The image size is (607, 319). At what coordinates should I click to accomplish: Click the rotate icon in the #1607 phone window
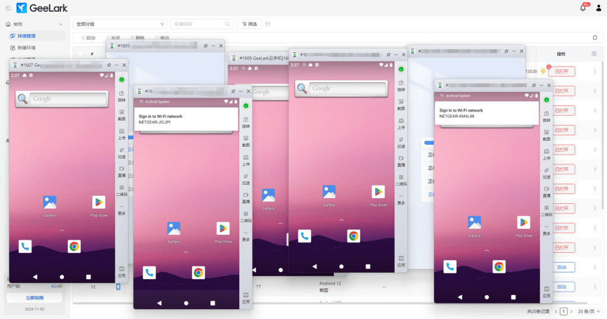[x=121, y=93]
